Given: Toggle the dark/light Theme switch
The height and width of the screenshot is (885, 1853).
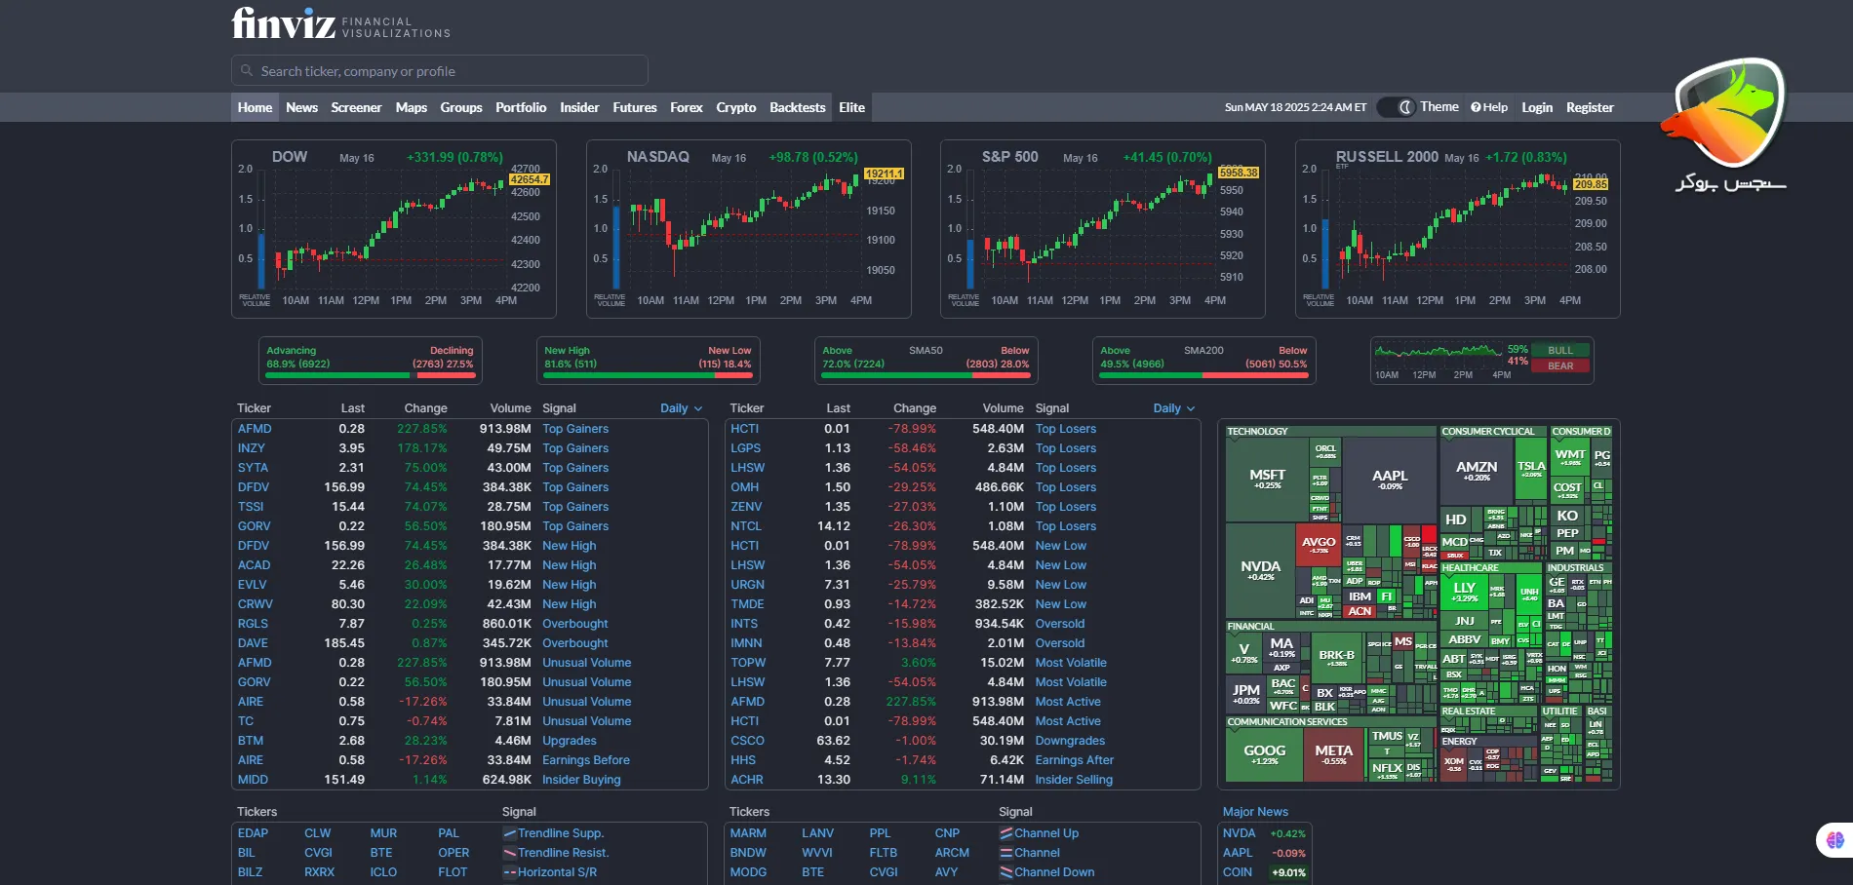Looking at the screenshot, I should [x=1397, y=107].
